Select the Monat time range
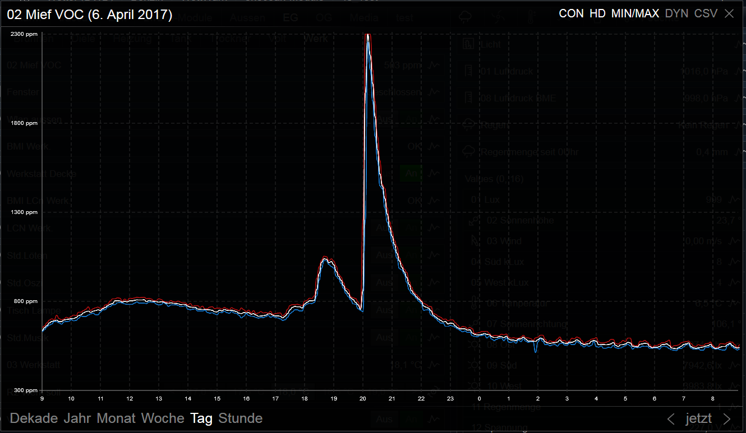This screenshot has height=433, width=746. (x=117, y=418)
